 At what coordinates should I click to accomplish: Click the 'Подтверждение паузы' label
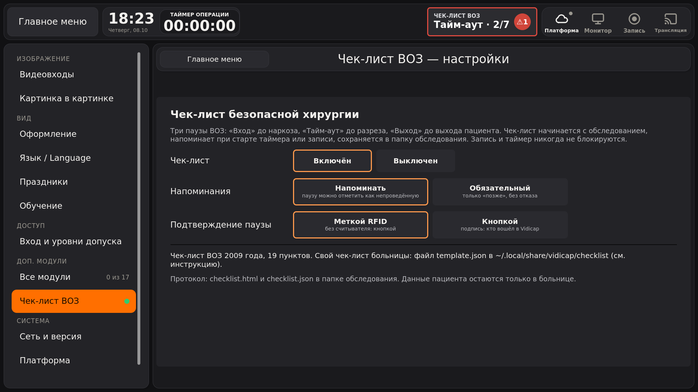click(x=221, y=225)
